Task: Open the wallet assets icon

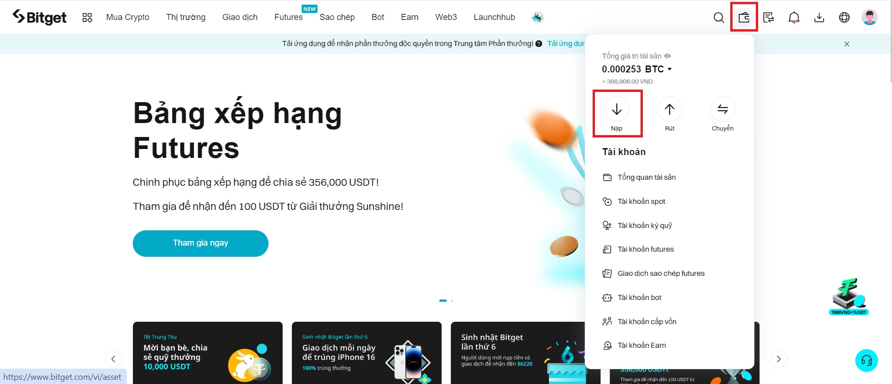Action: pos(744,18)
